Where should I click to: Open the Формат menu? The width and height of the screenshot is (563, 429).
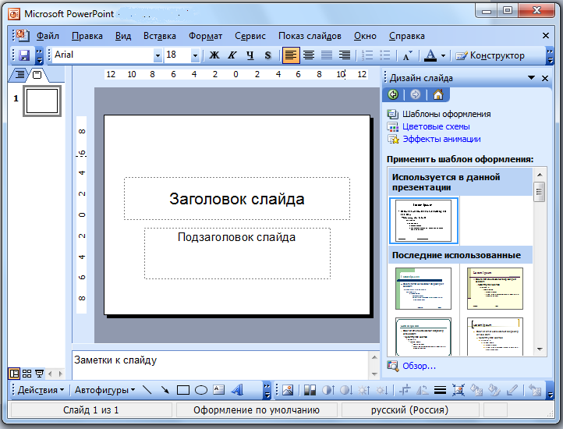click(205, 36)
